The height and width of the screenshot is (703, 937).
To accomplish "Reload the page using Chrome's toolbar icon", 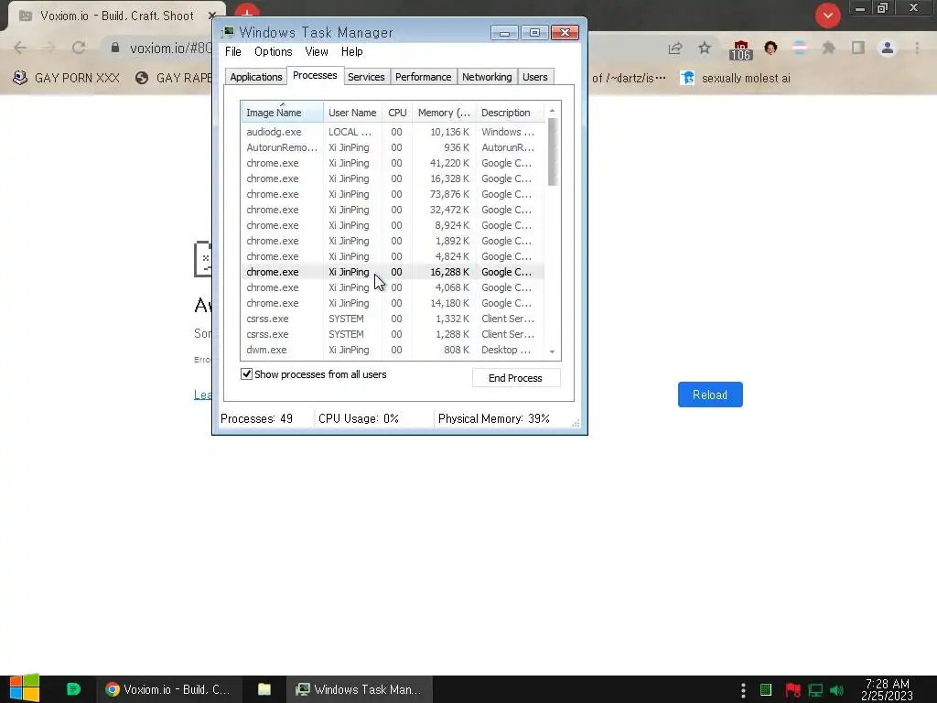I will 79,48.
